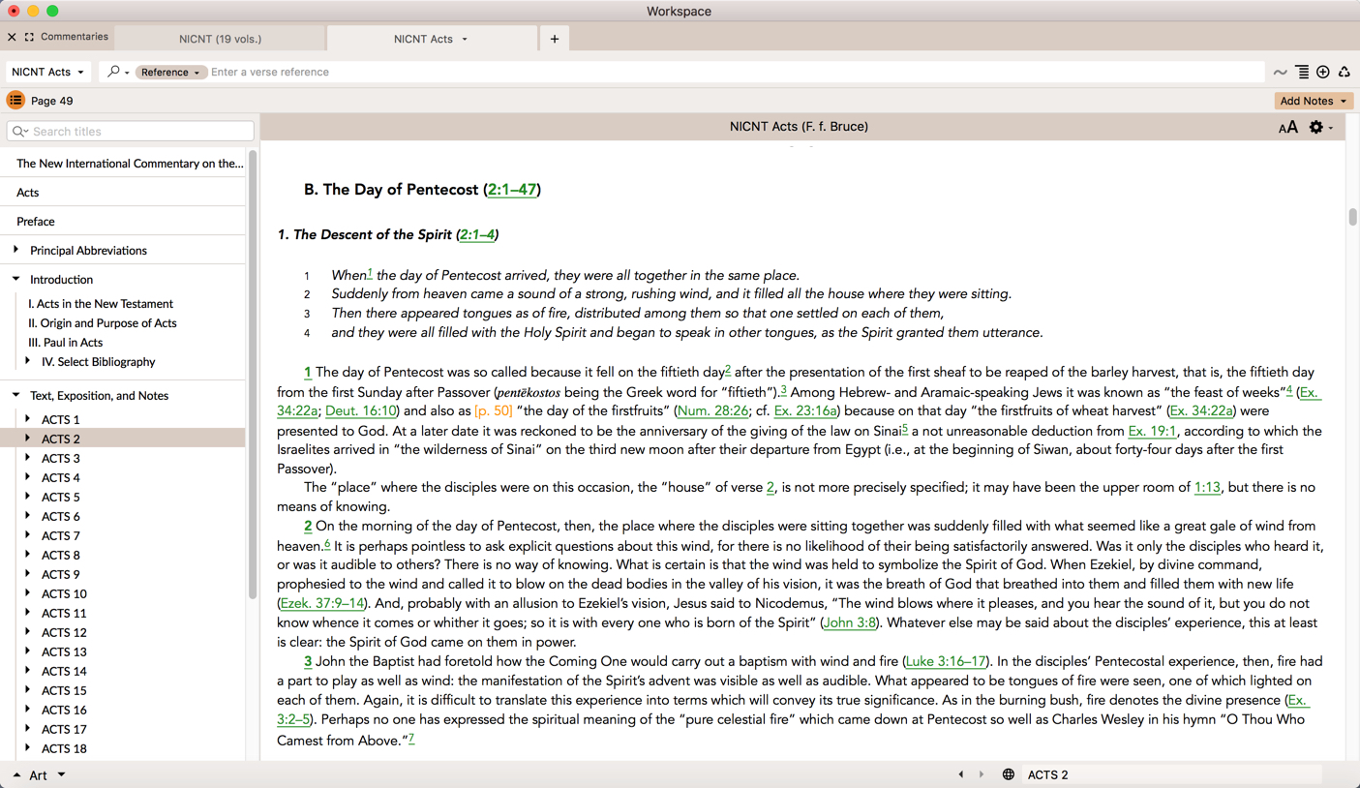Viewport: 1360px width, 788px height.
Task: Open the Art dropdown arrow at bottom
Action: [61, 774]
